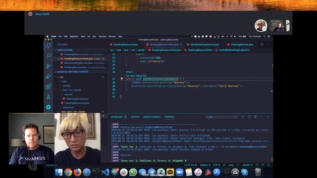This screenshot has width=317, height=178.
Task: Click the UTF-8 encoding status item
Action: (216, 165)
